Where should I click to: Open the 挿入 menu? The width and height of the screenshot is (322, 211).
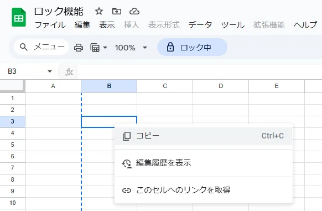coord(131,25)
